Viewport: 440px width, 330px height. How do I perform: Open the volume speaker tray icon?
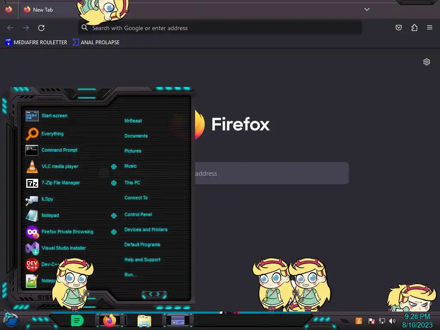point(392,321)
